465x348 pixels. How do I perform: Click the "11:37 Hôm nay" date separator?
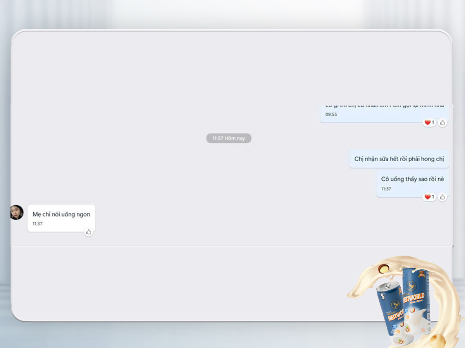[229, 138]
